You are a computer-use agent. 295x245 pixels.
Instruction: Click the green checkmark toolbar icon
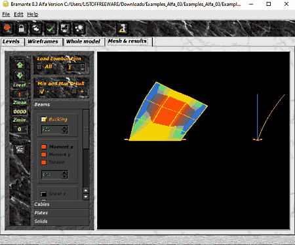(x=50, y=28)
